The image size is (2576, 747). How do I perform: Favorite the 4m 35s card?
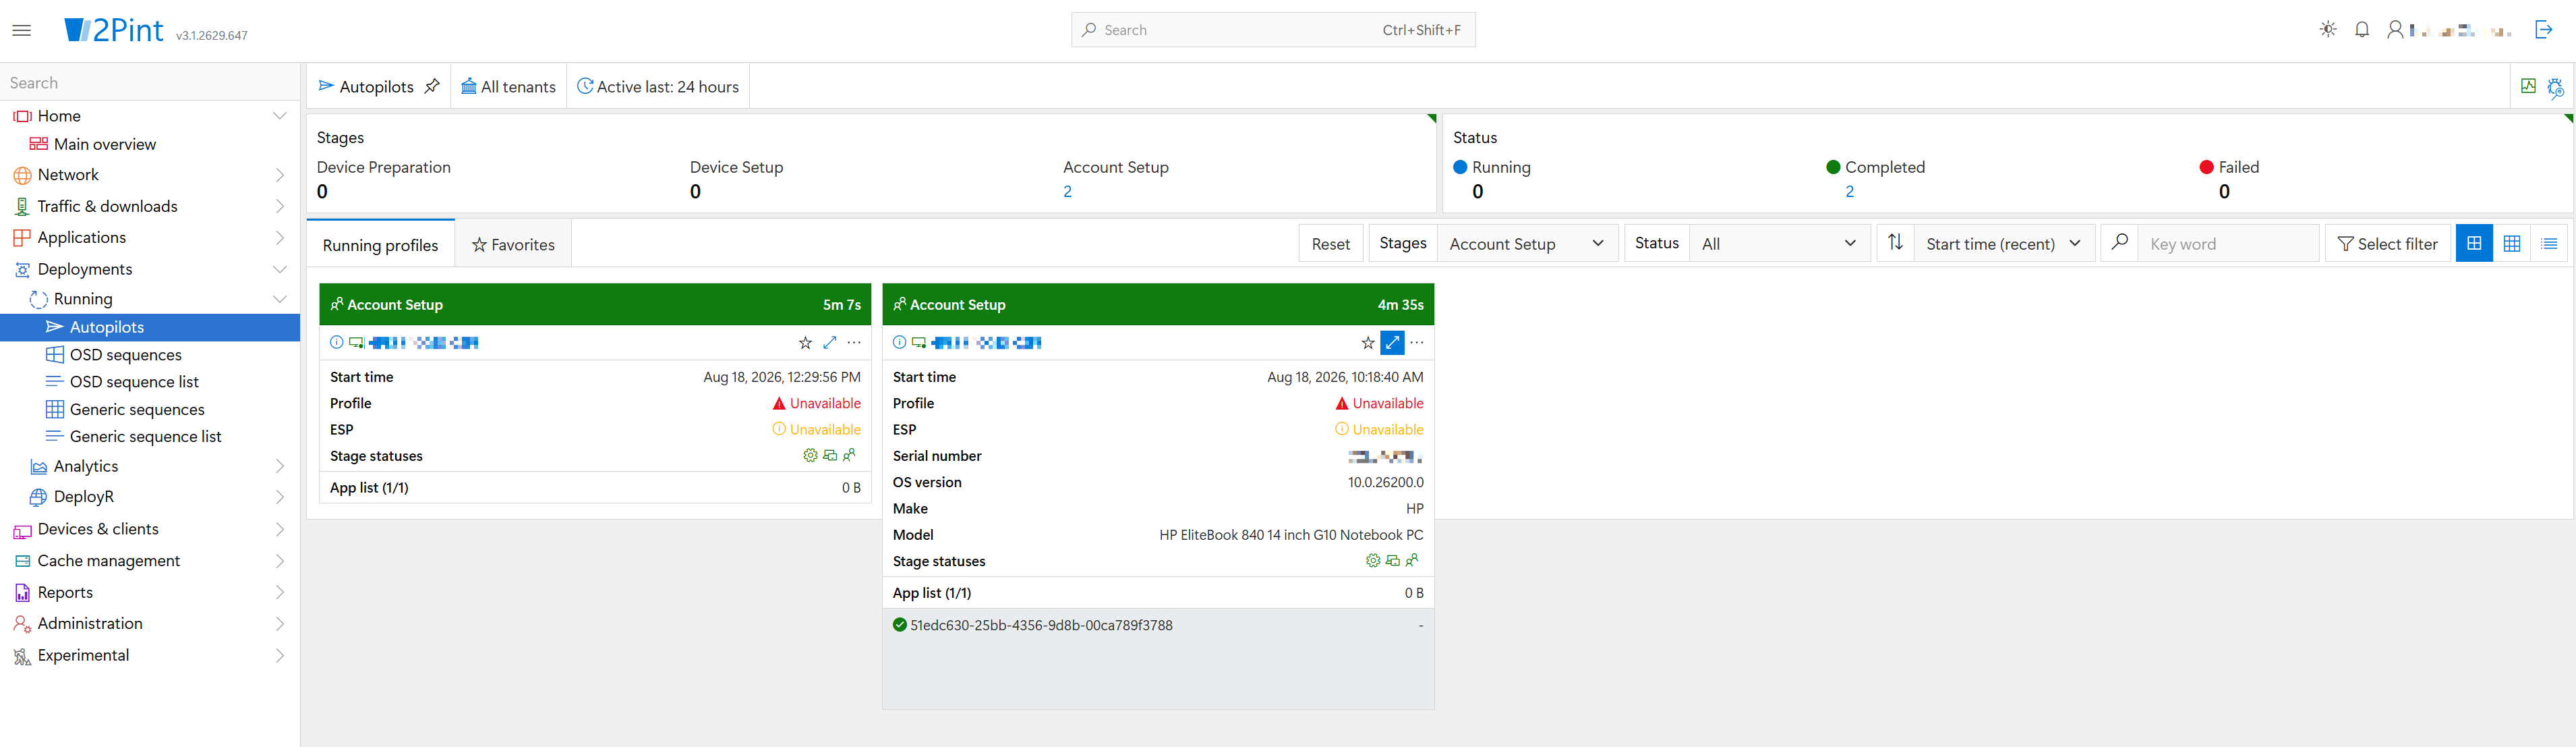[x=1368, y=343]
